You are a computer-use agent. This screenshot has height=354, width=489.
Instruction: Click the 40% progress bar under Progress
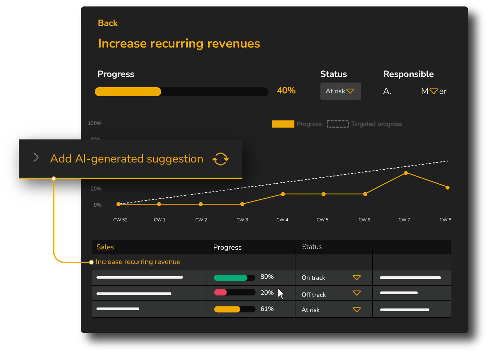coord(181,91)
